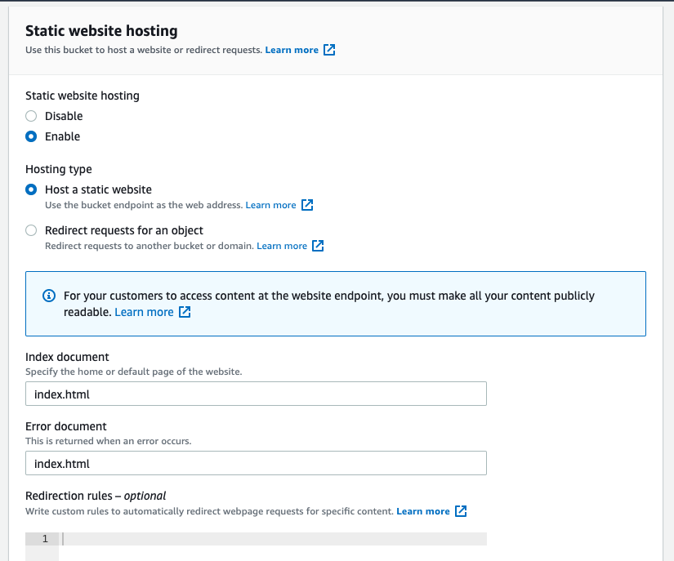This screenshot has width=674, height=561.
Task: Open Learn more link about bucket endpoint
Action: pos(270,205)
